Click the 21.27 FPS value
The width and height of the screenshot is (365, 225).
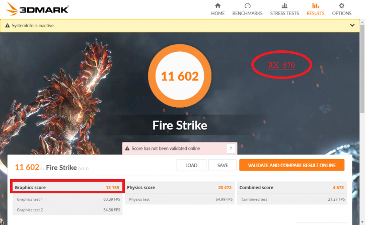tap(336, 199)
